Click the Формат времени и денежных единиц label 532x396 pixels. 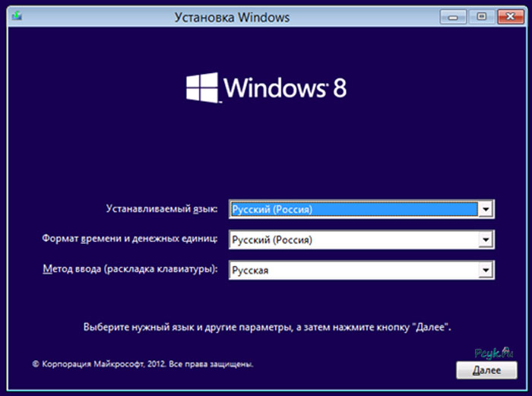point(130,239)
